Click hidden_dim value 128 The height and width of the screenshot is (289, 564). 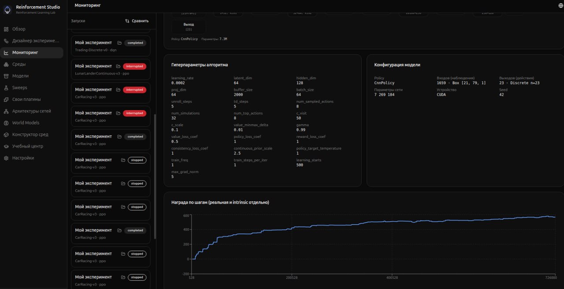click(300, 83)
